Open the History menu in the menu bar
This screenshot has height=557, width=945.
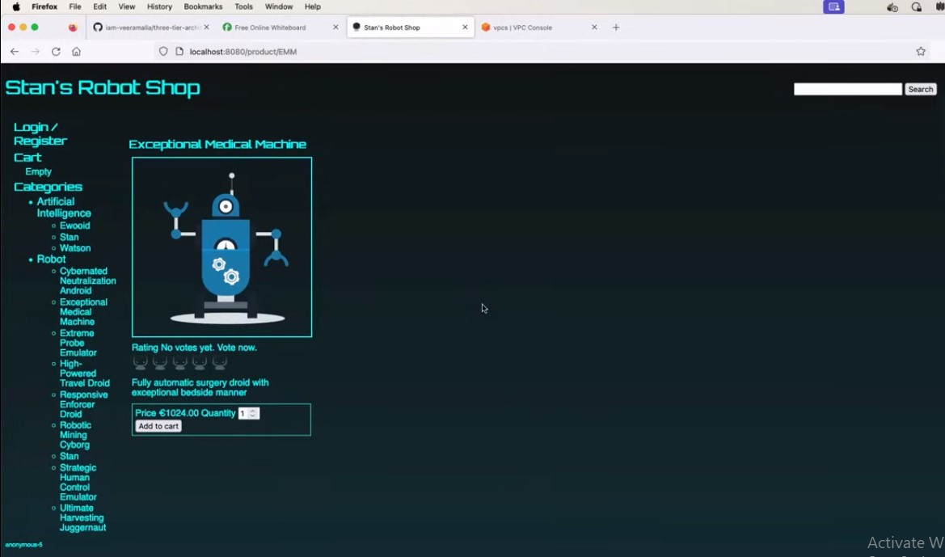coord(159,6)
